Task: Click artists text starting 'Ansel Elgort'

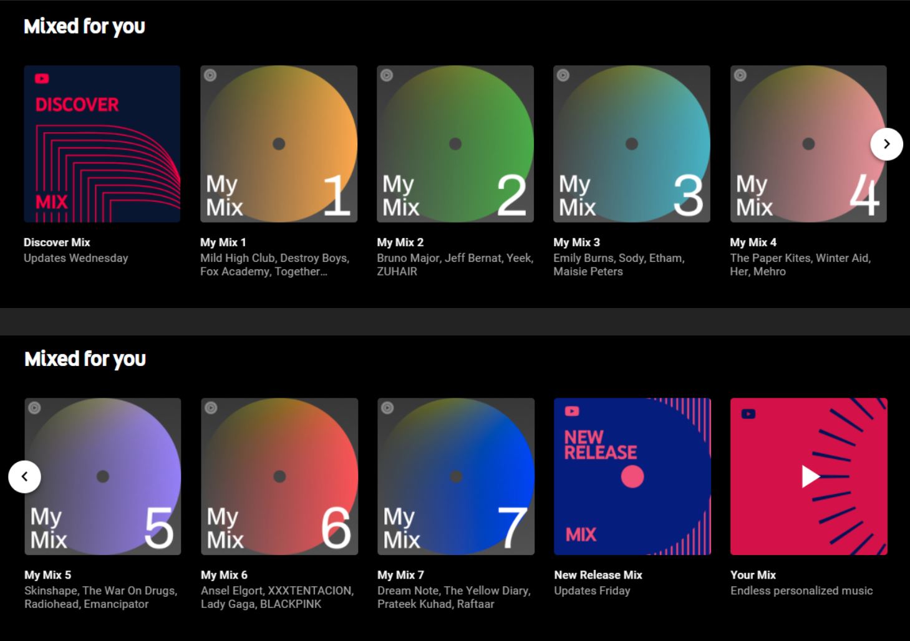Action: 277,597
